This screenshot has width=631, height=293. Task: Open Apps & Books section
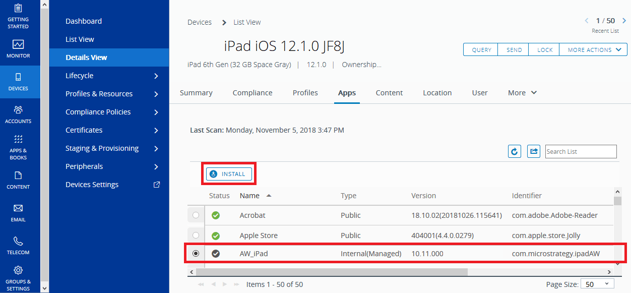coord(18,147)
